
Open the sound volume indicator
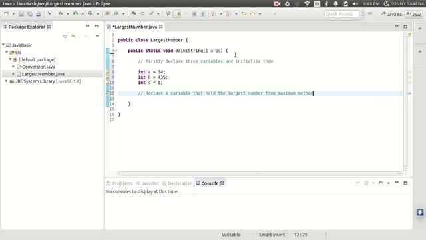[x=355, y=4]
